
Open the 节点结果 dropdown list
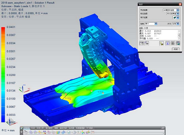pos(178,10)
